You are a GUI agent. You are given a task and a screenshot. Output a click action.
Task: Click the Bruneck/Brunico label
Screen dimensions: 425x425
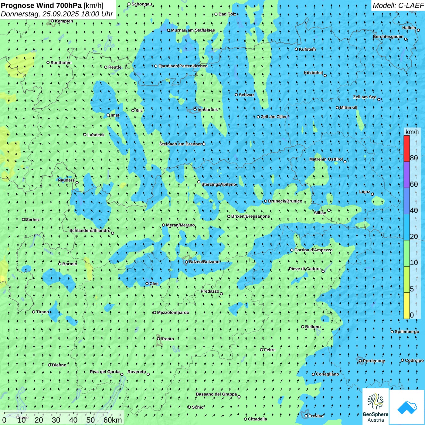tap(285, 201)
